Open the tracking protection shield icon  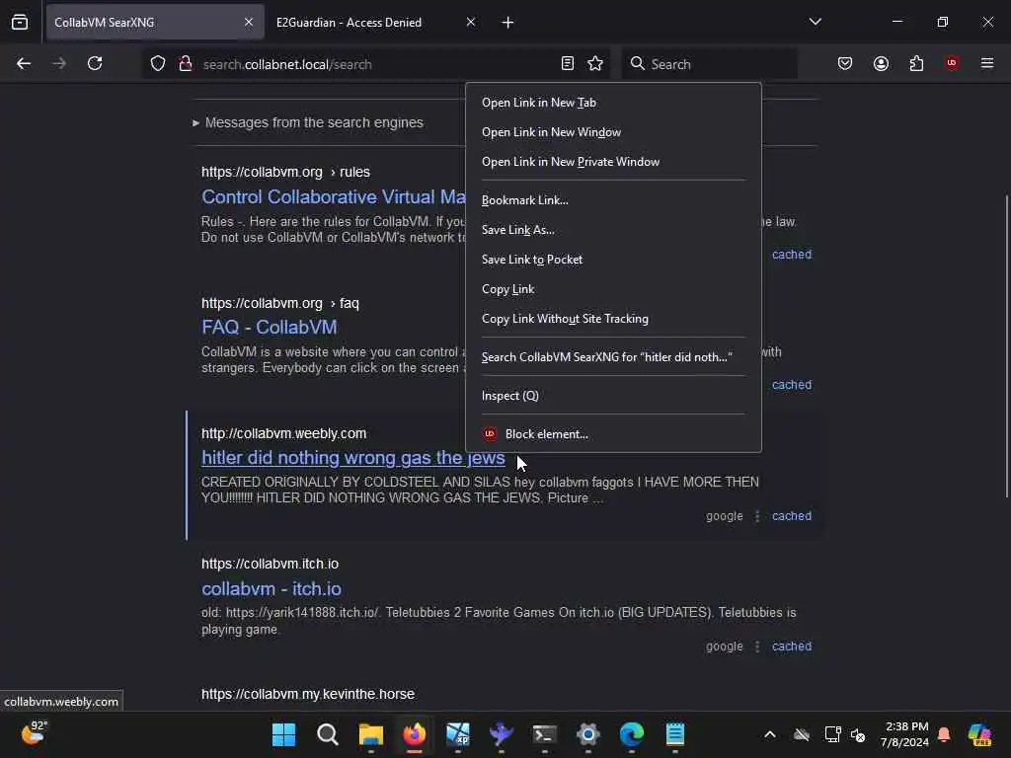[x=158, y=64]
